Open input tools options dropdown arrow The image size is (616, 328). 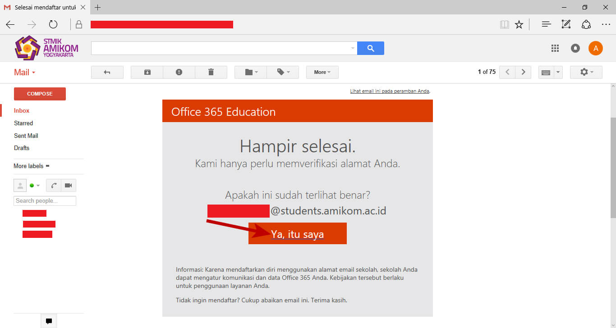(x=558, y=72)
